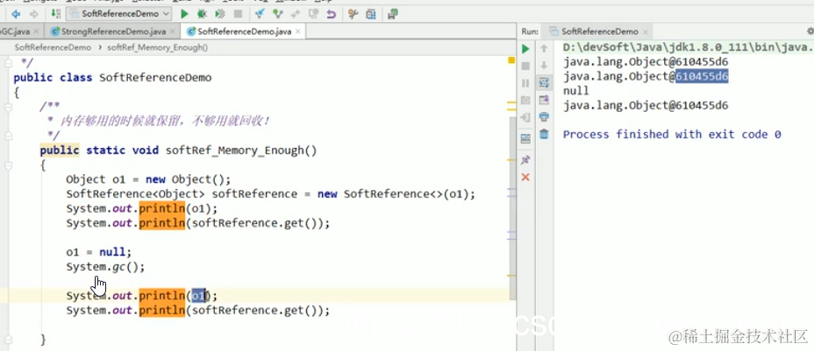Click the softRef_Memory_Enough() breadcrumb
Image resolution: width=814 pixels, height=351 pixels.
[x=157, y=47]
